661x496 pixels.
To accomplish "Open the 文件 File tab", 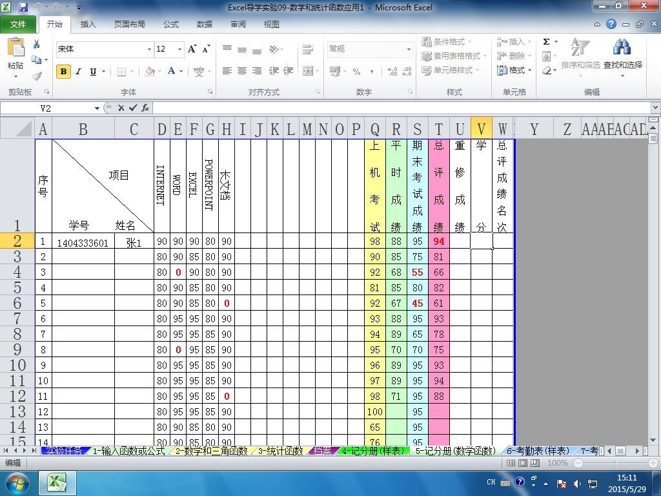I will [x=17, y=25].
